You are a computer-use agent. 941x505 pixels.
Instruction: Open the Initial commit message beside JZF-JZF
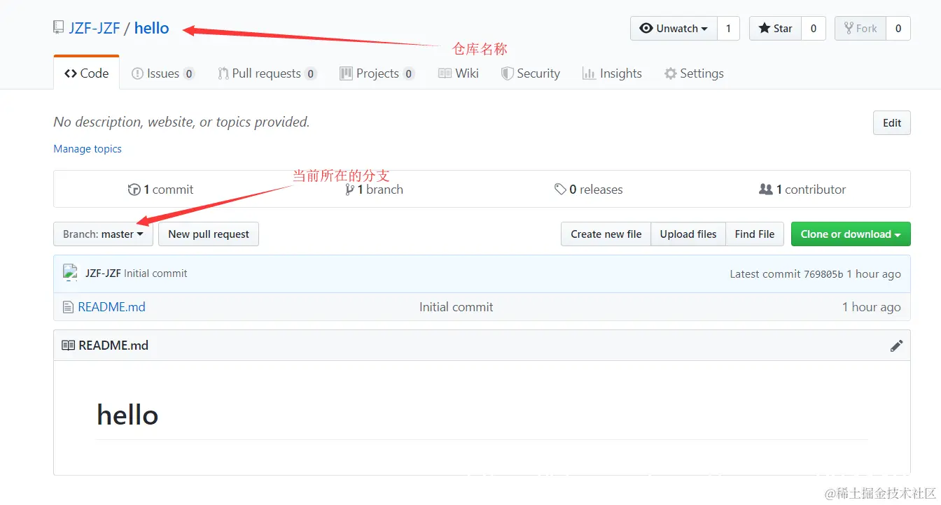point(155,273)
